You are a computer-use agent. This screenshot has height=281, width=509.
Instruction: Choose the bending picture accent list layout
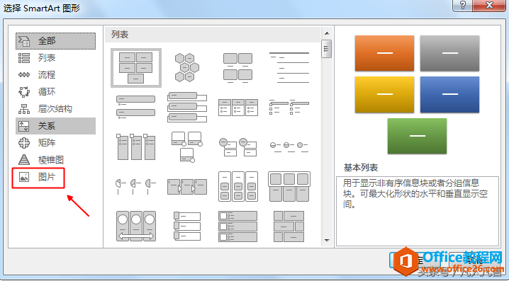186,147
